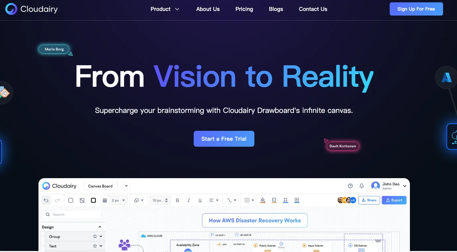Click John Deo's profile avatar
Viewport: 457px width, 252px height.
click(x=375, y=186)
